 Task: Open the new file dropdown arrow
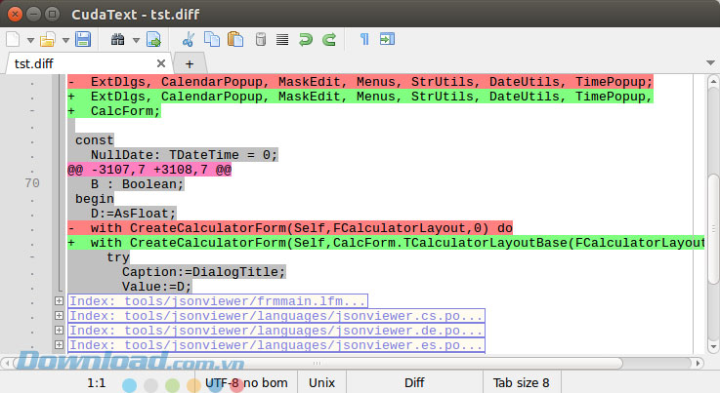pyautogui.click(x=30, y=40)
